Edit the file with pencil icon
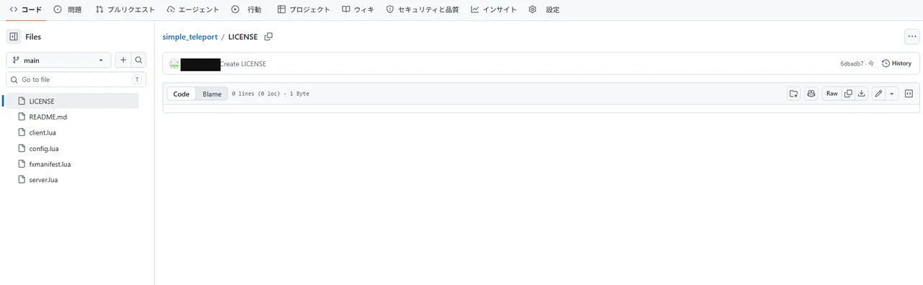Image resolution: width=923 pixels, height=285 pixels. pyautogui.click(x=878, y=94)
